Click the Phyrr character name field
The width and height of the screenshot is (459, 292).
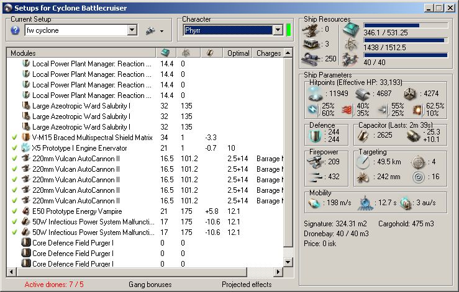coord(229,30)
